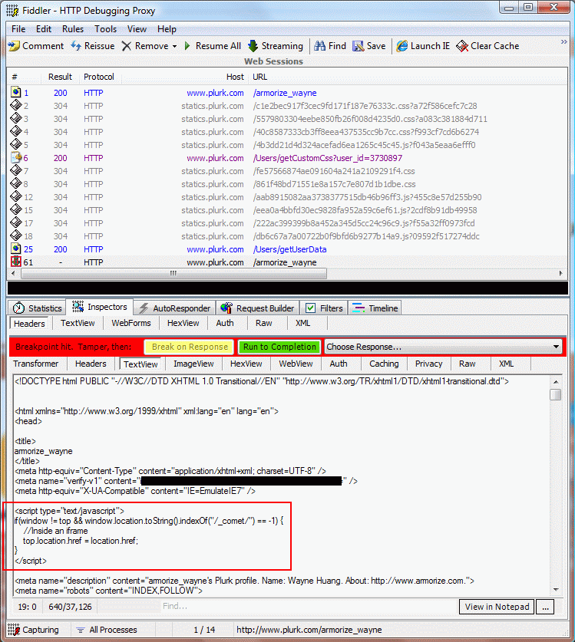Switch to request XML tab
575x642 pixels.
click(303, 323)
